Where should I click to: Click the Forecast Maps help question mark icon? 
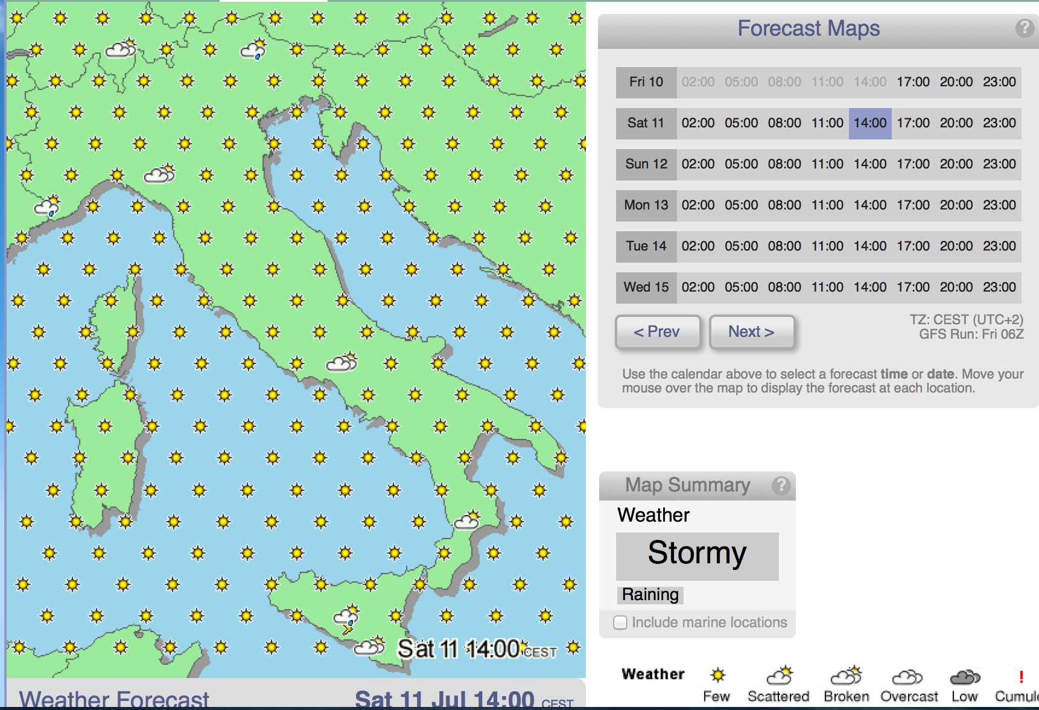click(1024, 28)
